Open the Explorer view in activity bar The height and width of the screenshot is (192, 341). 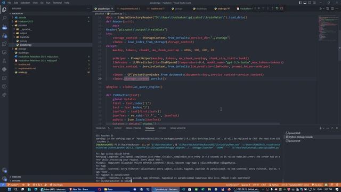(4, 10)
